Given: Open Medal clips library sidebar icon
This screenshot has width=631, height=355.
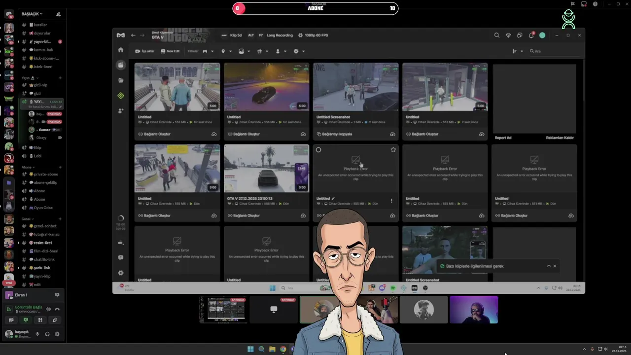Looking at the screenshot, I should click(121, 65).
